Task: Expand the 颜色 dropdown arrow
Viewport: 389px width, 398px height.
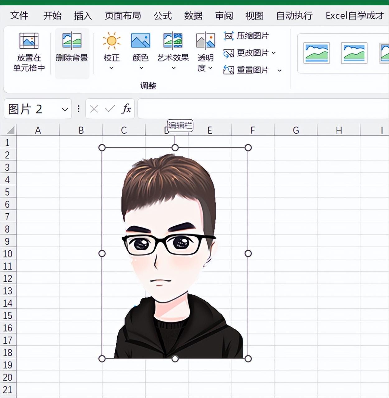Action: coord(141,68)
